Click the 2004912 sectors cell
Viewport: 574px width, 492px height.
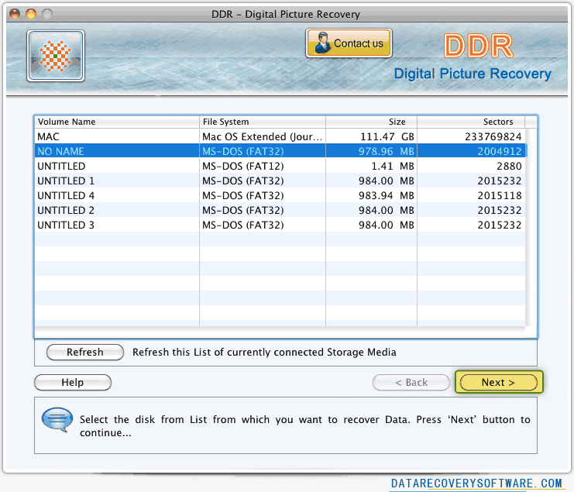click(471, 151)
